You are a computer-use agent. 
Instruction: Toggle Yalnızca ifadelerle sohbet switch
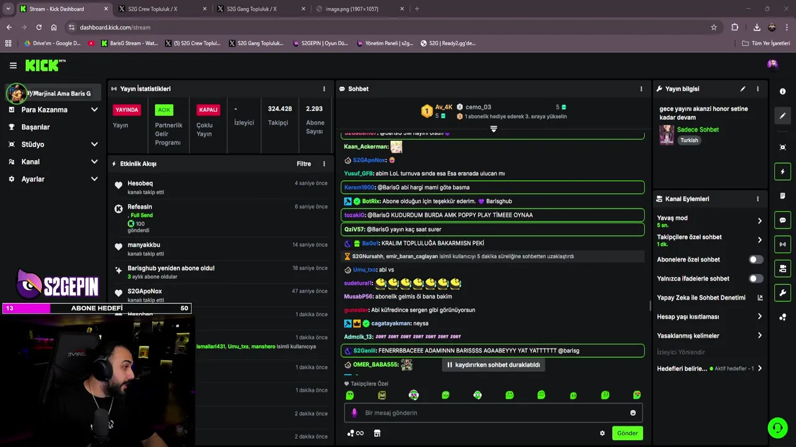tap(756, 279)
